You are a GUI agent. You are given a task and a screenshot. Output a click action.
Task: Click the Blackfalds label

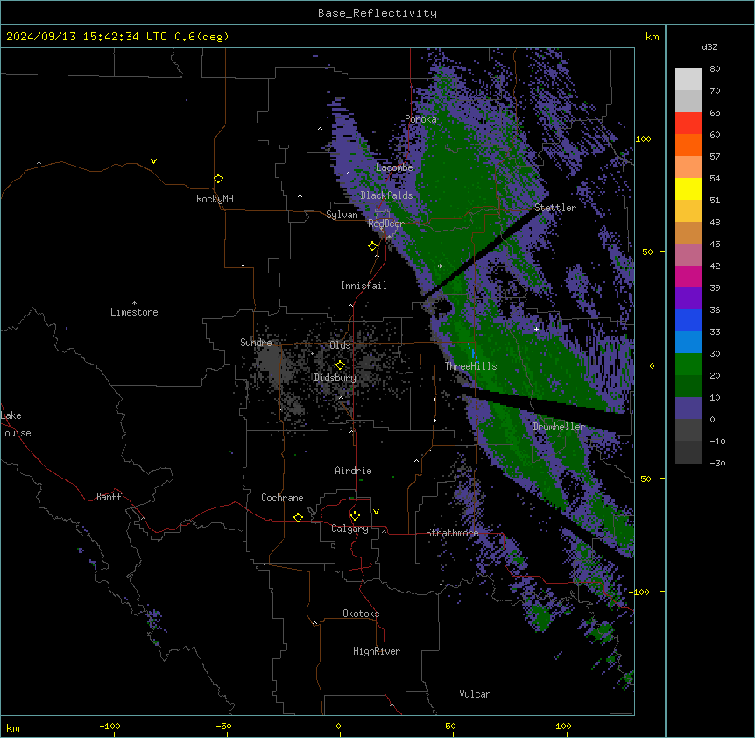click(x=386, y=195)
